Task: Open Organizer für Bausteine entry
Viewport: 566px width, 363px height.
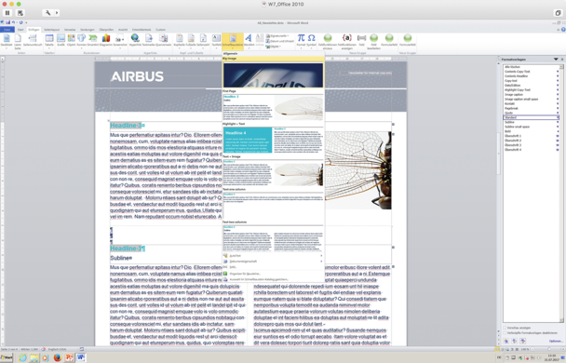Action: (x=274, y=274)
